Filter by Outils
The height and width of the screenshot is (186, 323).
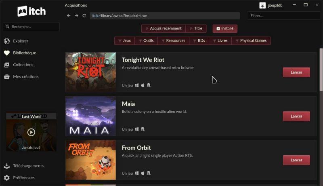pos(146,40)
